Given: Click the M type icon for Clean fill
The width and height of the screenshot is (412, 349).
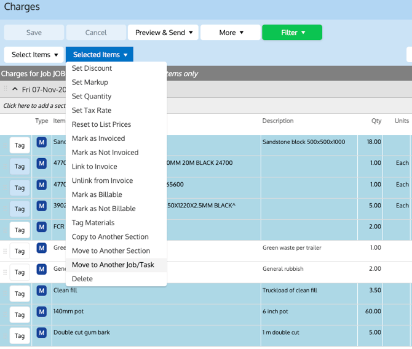Looking at the screenshot, I should [41, 291].
